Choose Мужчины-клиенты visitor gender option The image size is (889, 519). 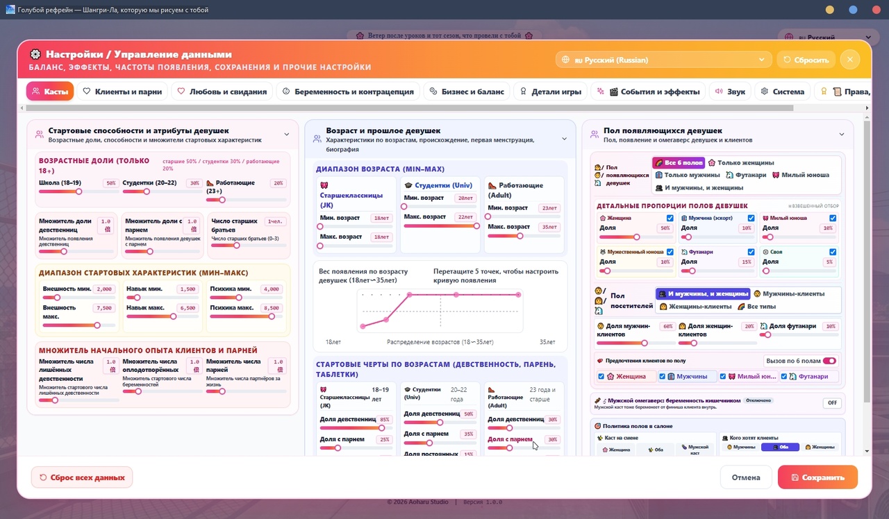coord(789,293)
